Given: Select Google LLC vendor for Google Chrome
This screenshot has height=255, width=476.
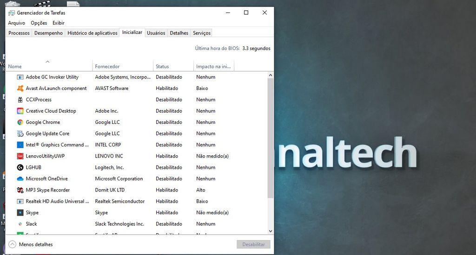Looking at the screenshot, I should tap(107, 122).
